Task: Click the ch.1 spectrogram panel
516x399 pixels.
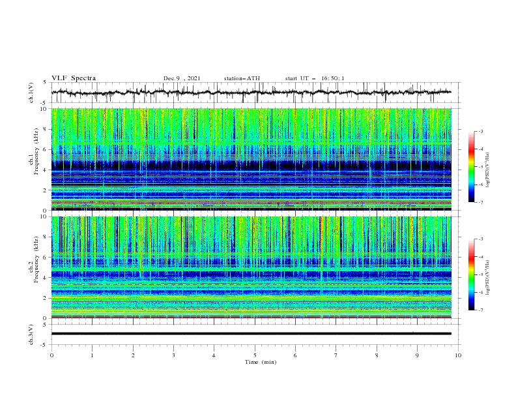Action: [251, 159]
